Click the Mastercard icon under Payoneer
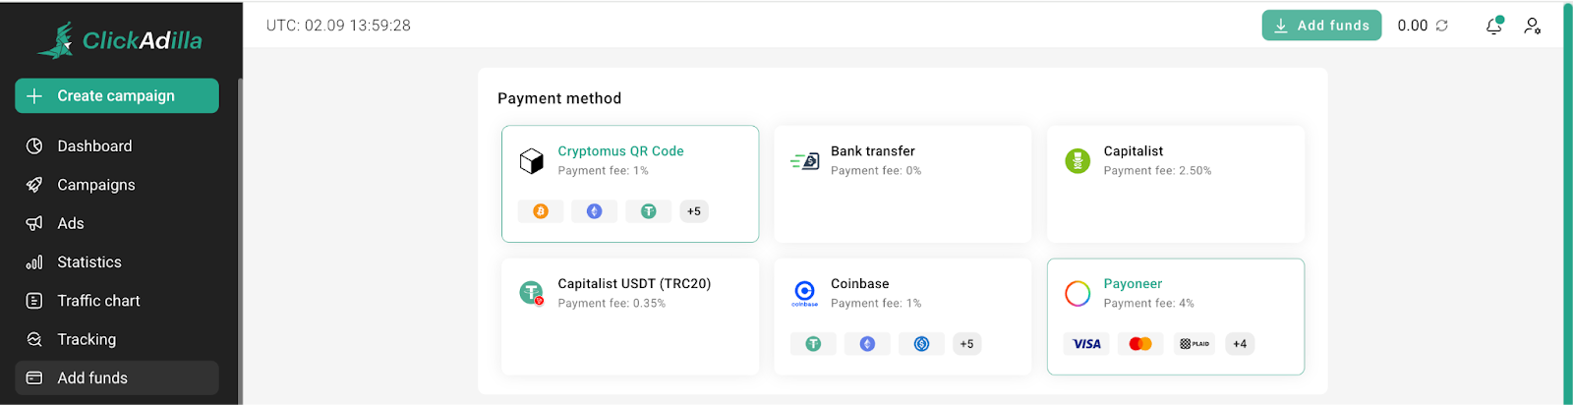Screen dimensions: 1573x405 tap(1140, 344)
